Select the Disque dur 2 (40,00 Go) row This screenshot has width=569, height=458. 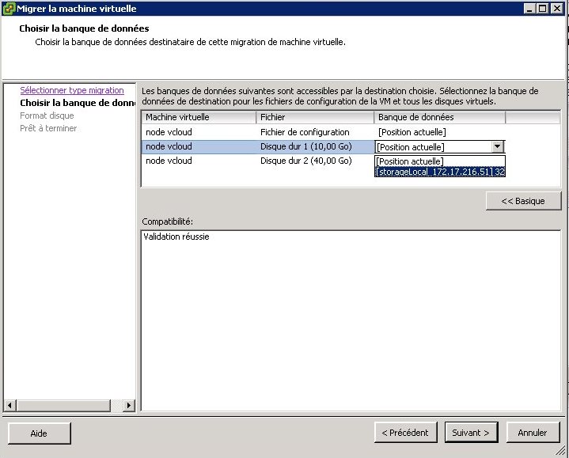[x=305, y=161]
